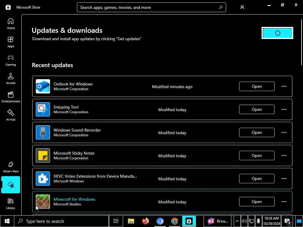Screen dimensions: 303x227
Task: Click the 'Modified minutes ago' text
Action: click(x=172, y=87)
